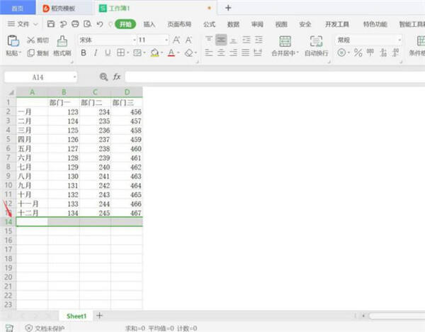The width and height of the screenshot is (425, 332).
Task: Align cell content to bottom
Action: pos(233,40)
